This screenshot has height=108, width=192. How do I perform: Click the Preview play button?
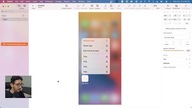[x=168, y=6]
